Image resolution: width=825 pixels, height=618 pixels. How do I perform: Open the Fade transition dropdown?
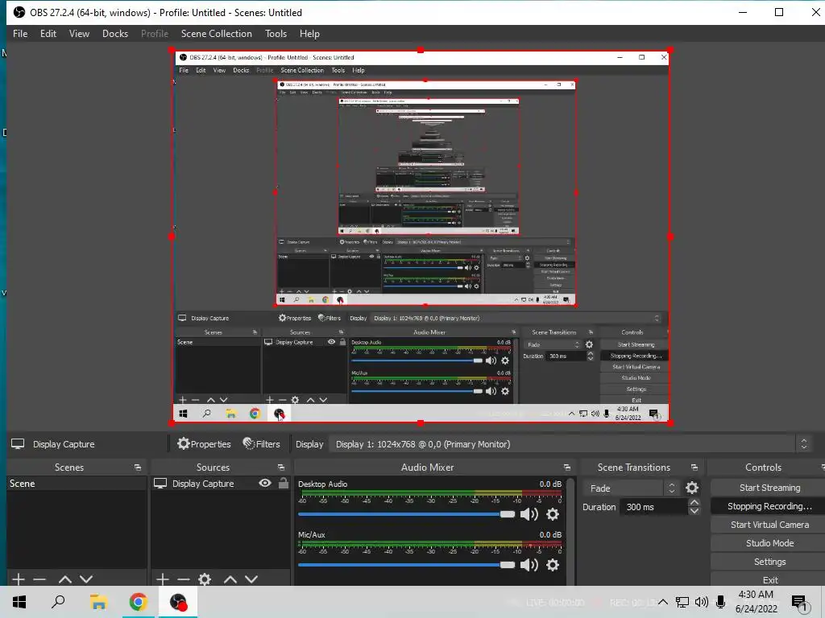[x=631, y=488]
